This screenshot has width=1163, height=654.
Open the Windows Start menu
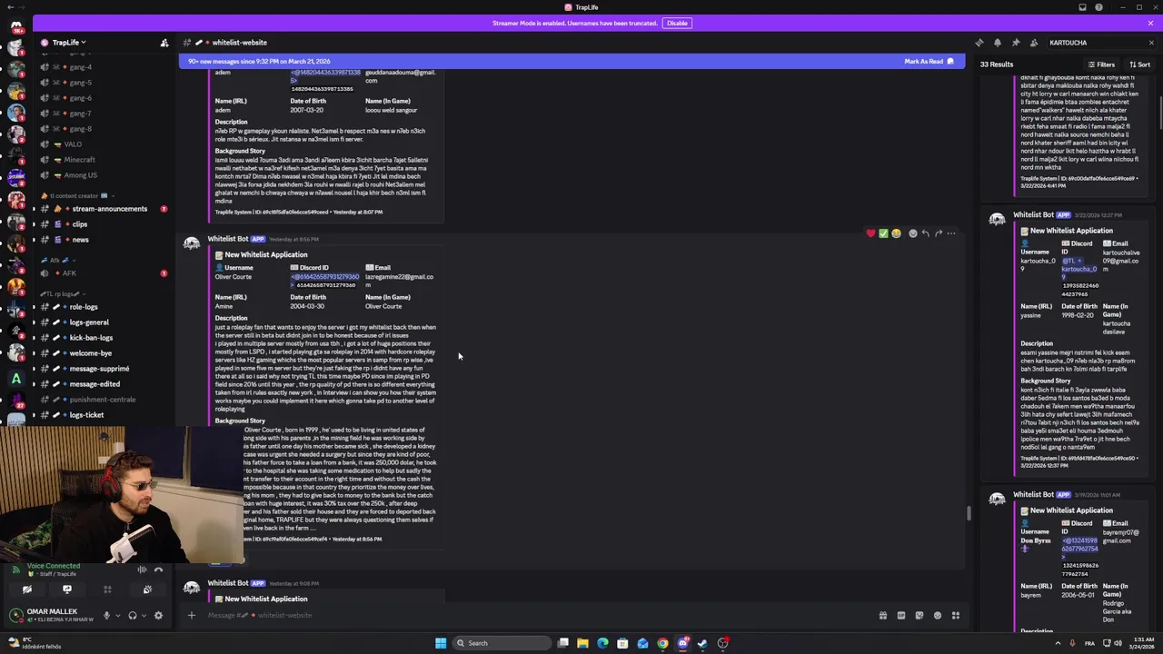[x=441, y=643]
